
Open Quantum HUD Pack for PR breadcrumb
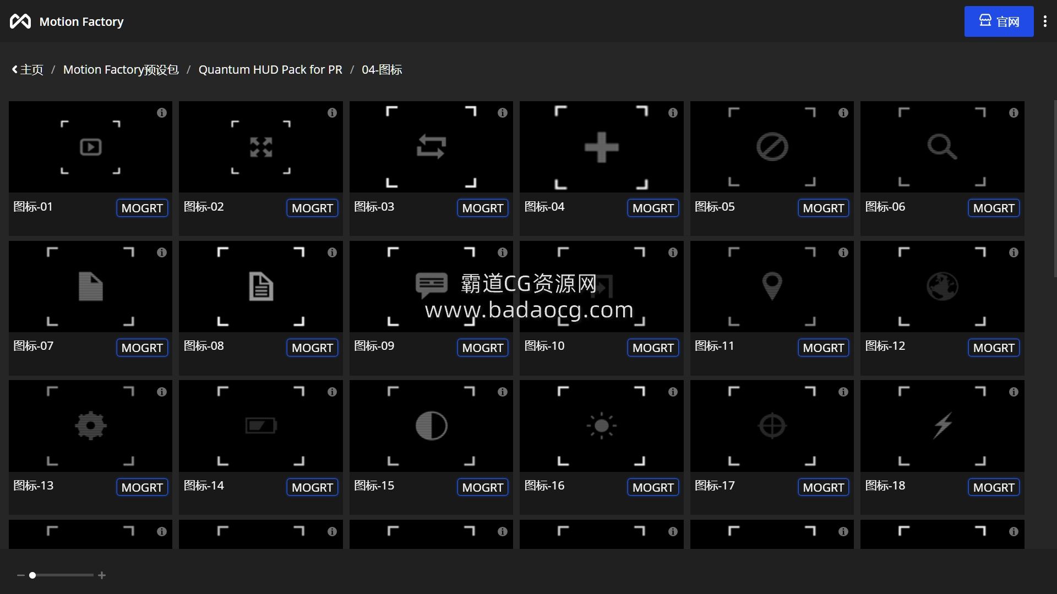[x=270, y=70]
